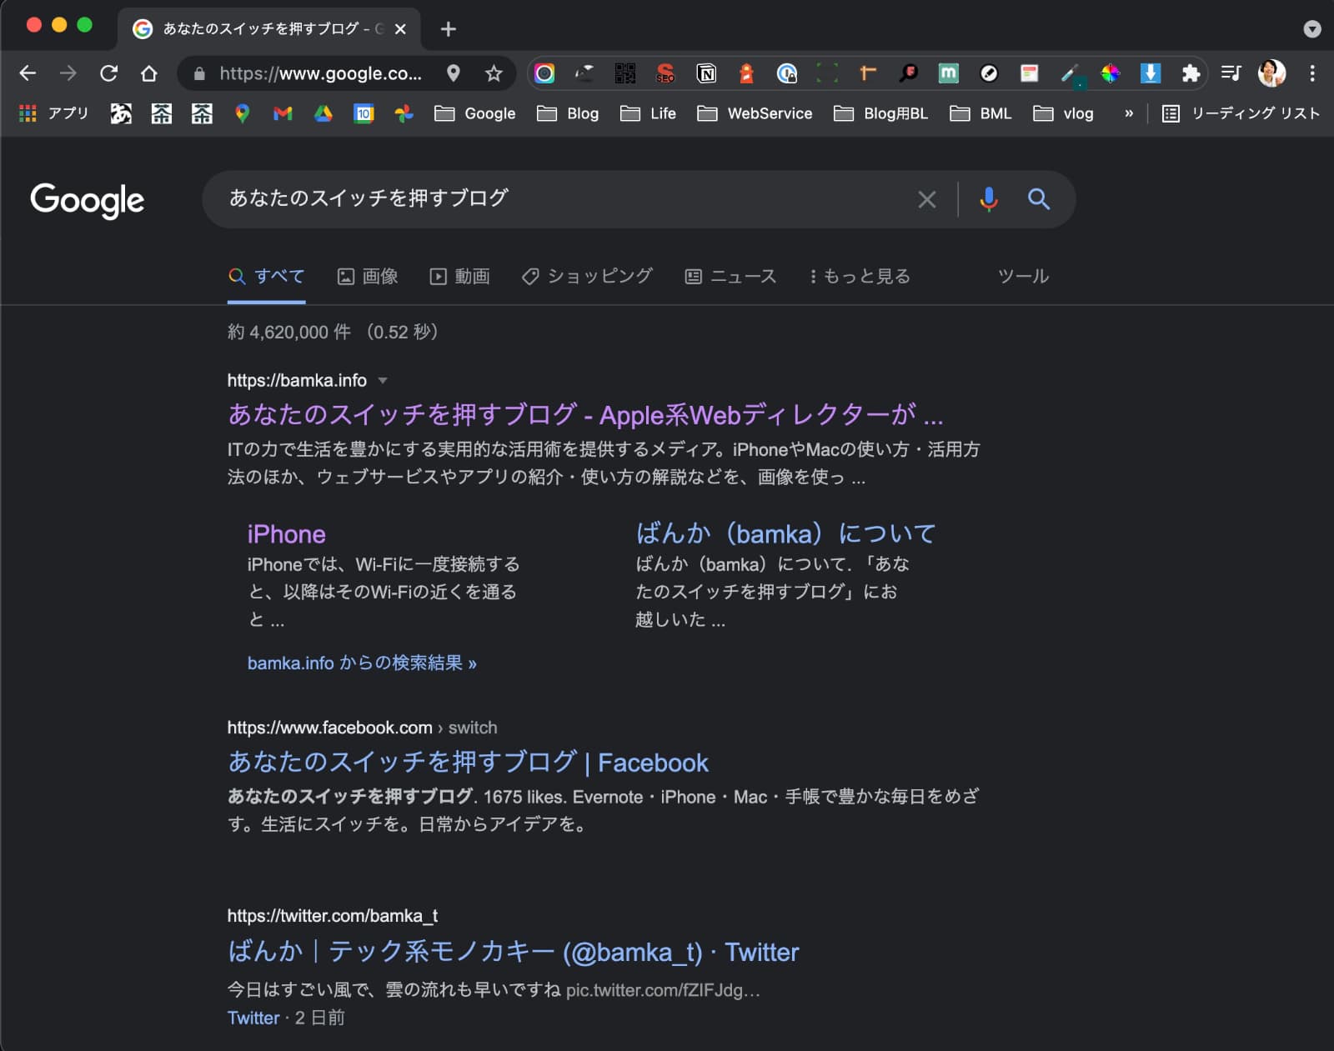Open the QR code extension
Image resolution: width=1334 pixels, height=1051 pixels.
[x=625, y=73]
